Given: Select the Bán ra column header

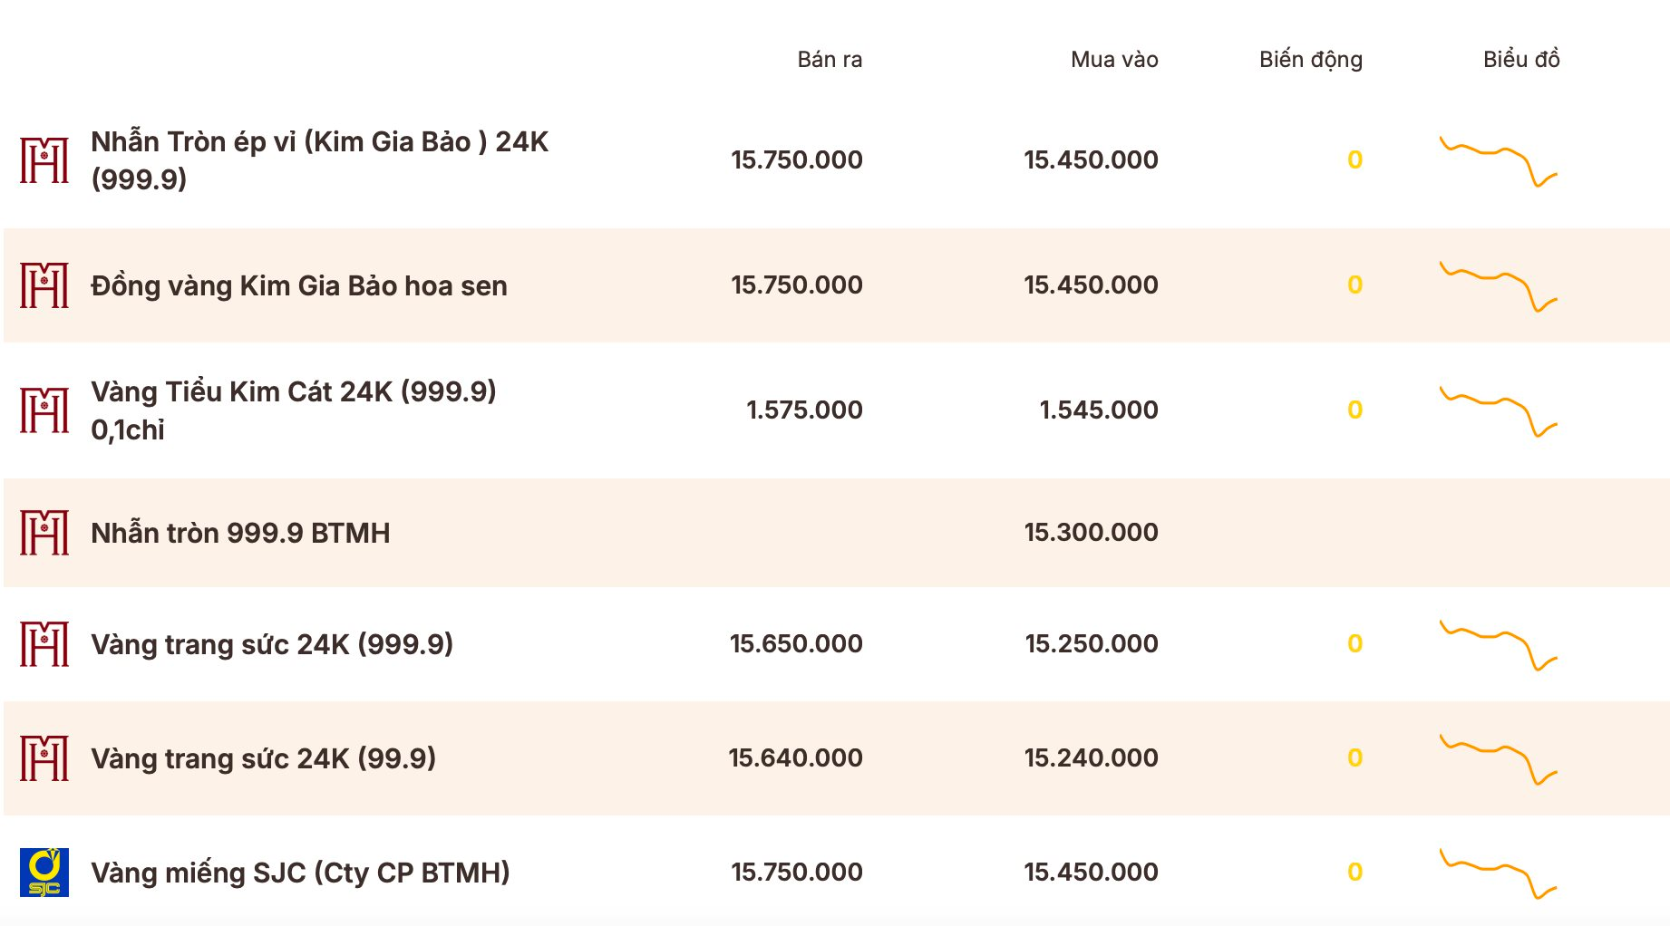Looking at the screenshot, I should [x=830, y=60].
